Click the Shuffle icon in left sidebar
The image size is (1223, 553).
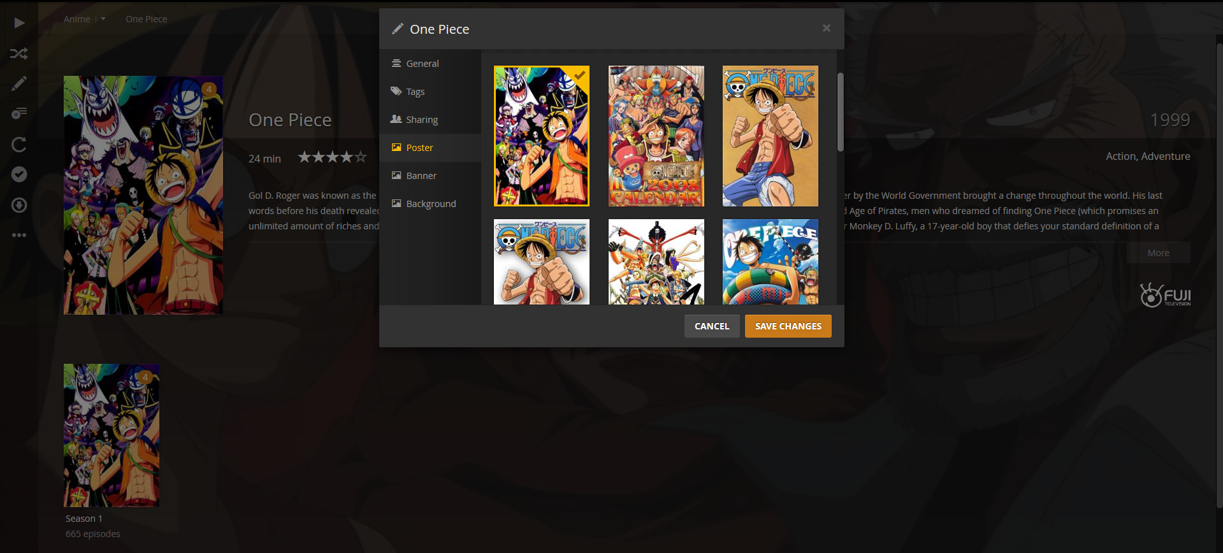[x=19, y=54]
